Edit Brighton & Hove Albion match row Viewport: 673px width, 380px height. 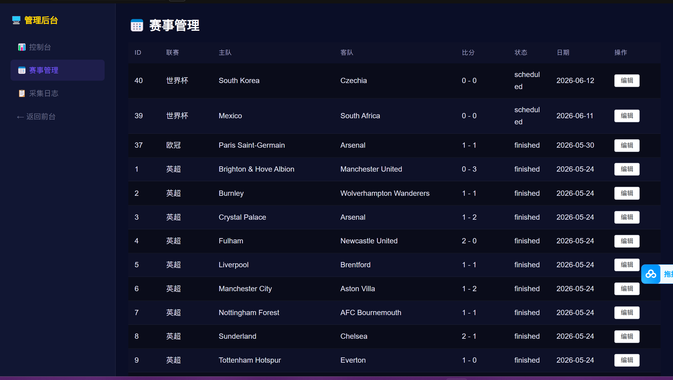tap(627, 169)
